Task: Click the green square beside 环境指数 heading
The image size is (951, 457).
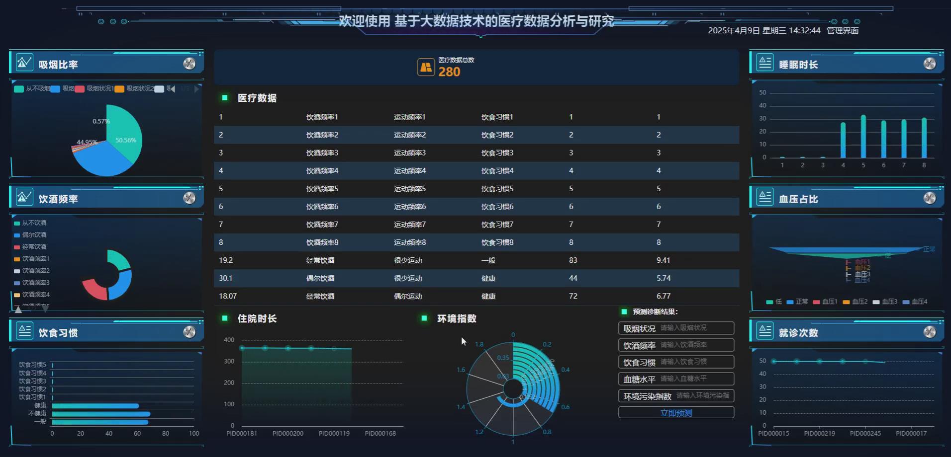Action: pos(424,318)
